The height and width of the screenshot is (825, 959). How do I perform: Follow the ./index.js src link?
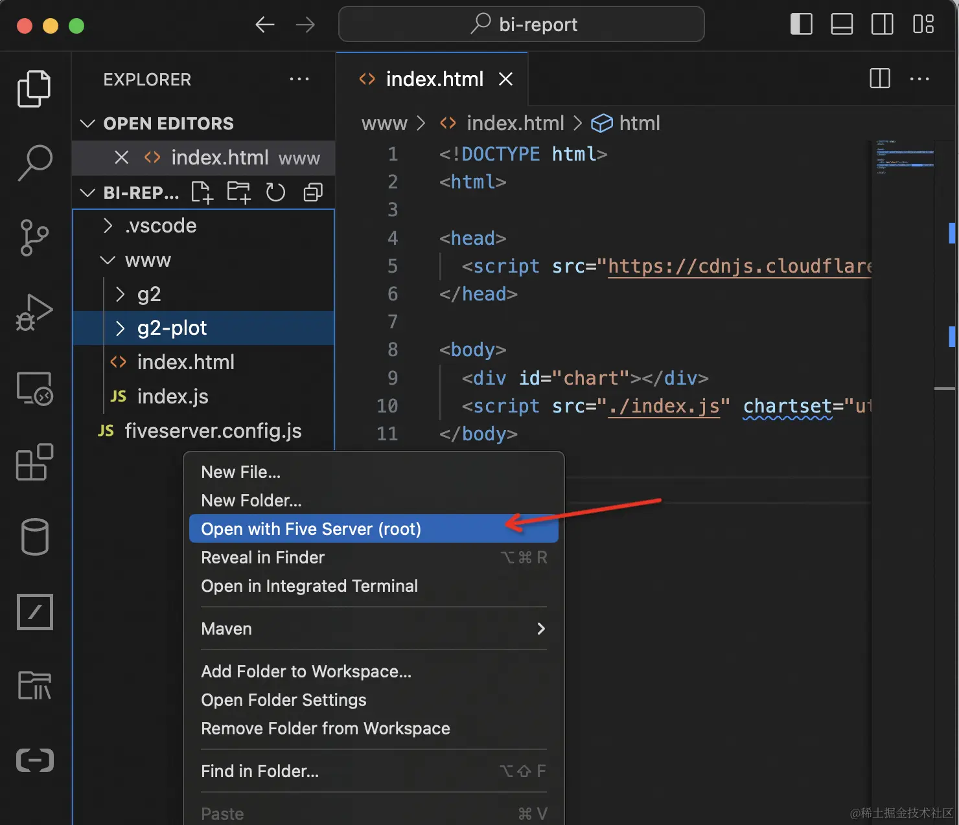click(x=664, y=406)
